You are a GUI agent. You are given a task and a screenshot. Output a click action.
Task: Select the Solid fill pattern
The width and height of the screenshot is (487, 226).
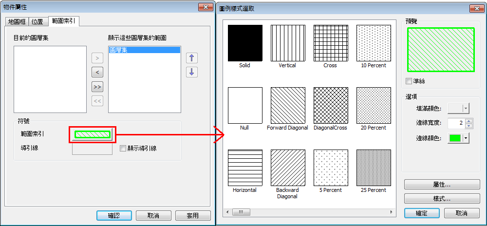click(x=245, y=43)
